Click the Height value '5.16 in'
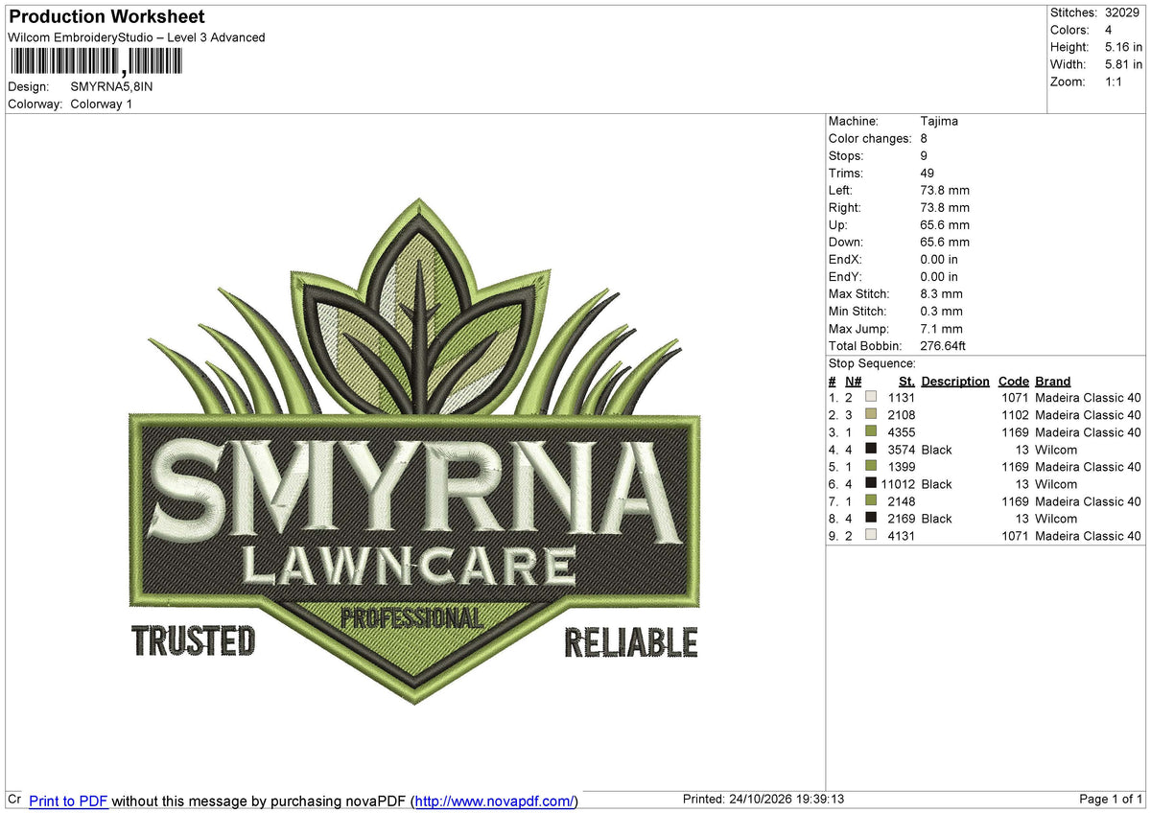Image resolution: width=1151 pixels, height=813 pixels. [1123, 47]
